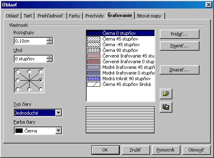The height and width of the screenshot is (158, 214).
Task: Click the Rozostupy 0,10cm input field
Action: (x=30, y=41)
